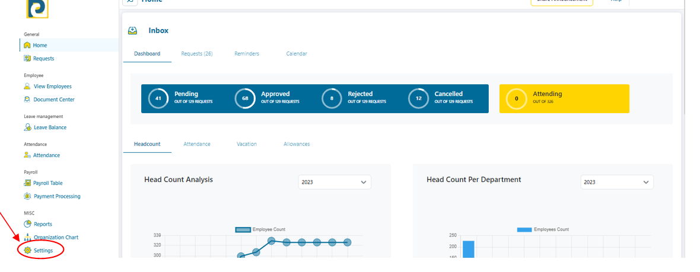The image size is (700, 272).
Task: Click the Approved circle showing 68
Action: click(x=245, y=98)
